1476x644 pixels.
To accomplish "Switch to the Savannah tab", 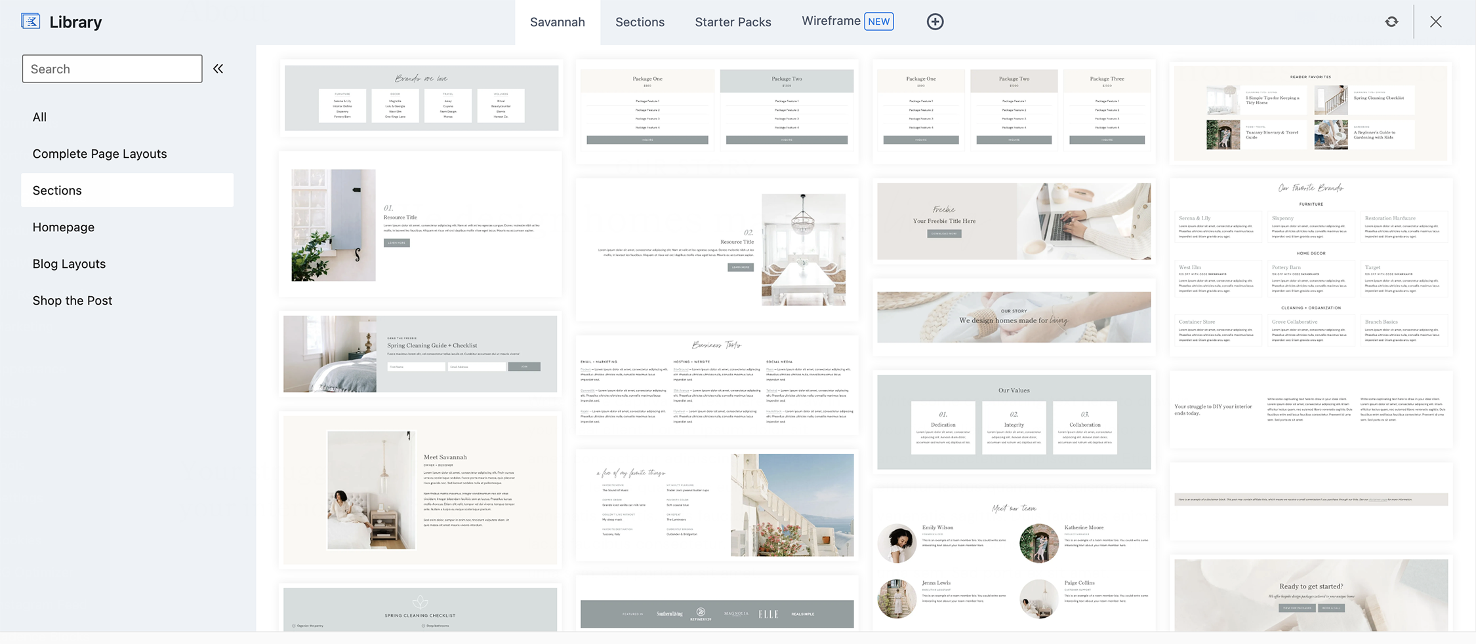I will tap(557, 22).
